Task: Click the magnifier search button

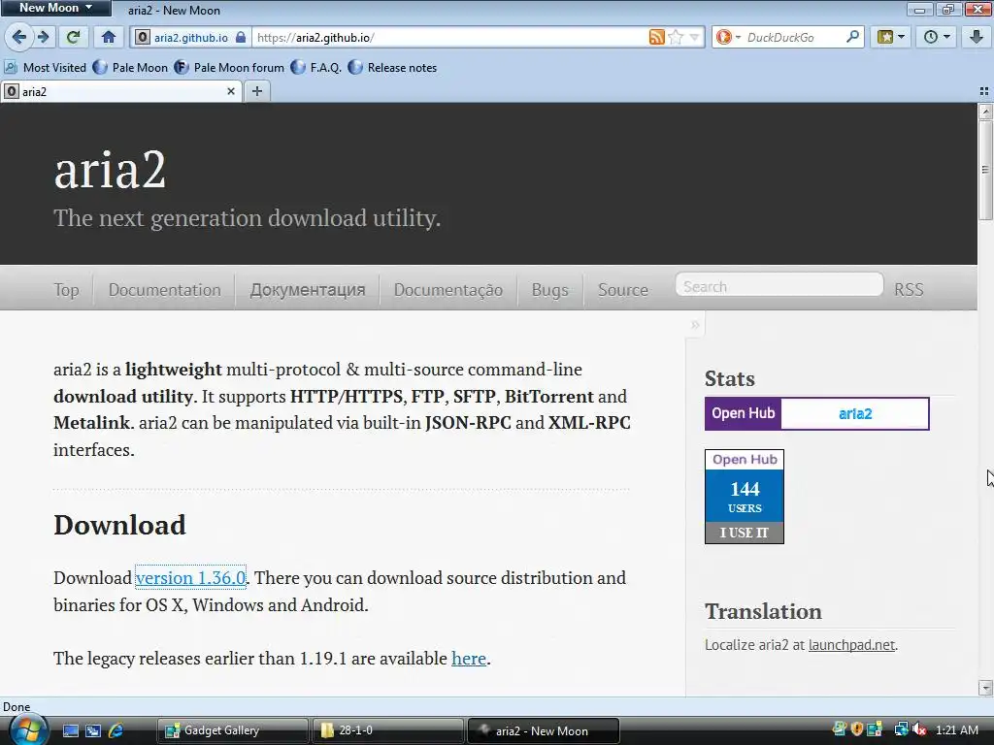Action: click(x=852, y=37)
